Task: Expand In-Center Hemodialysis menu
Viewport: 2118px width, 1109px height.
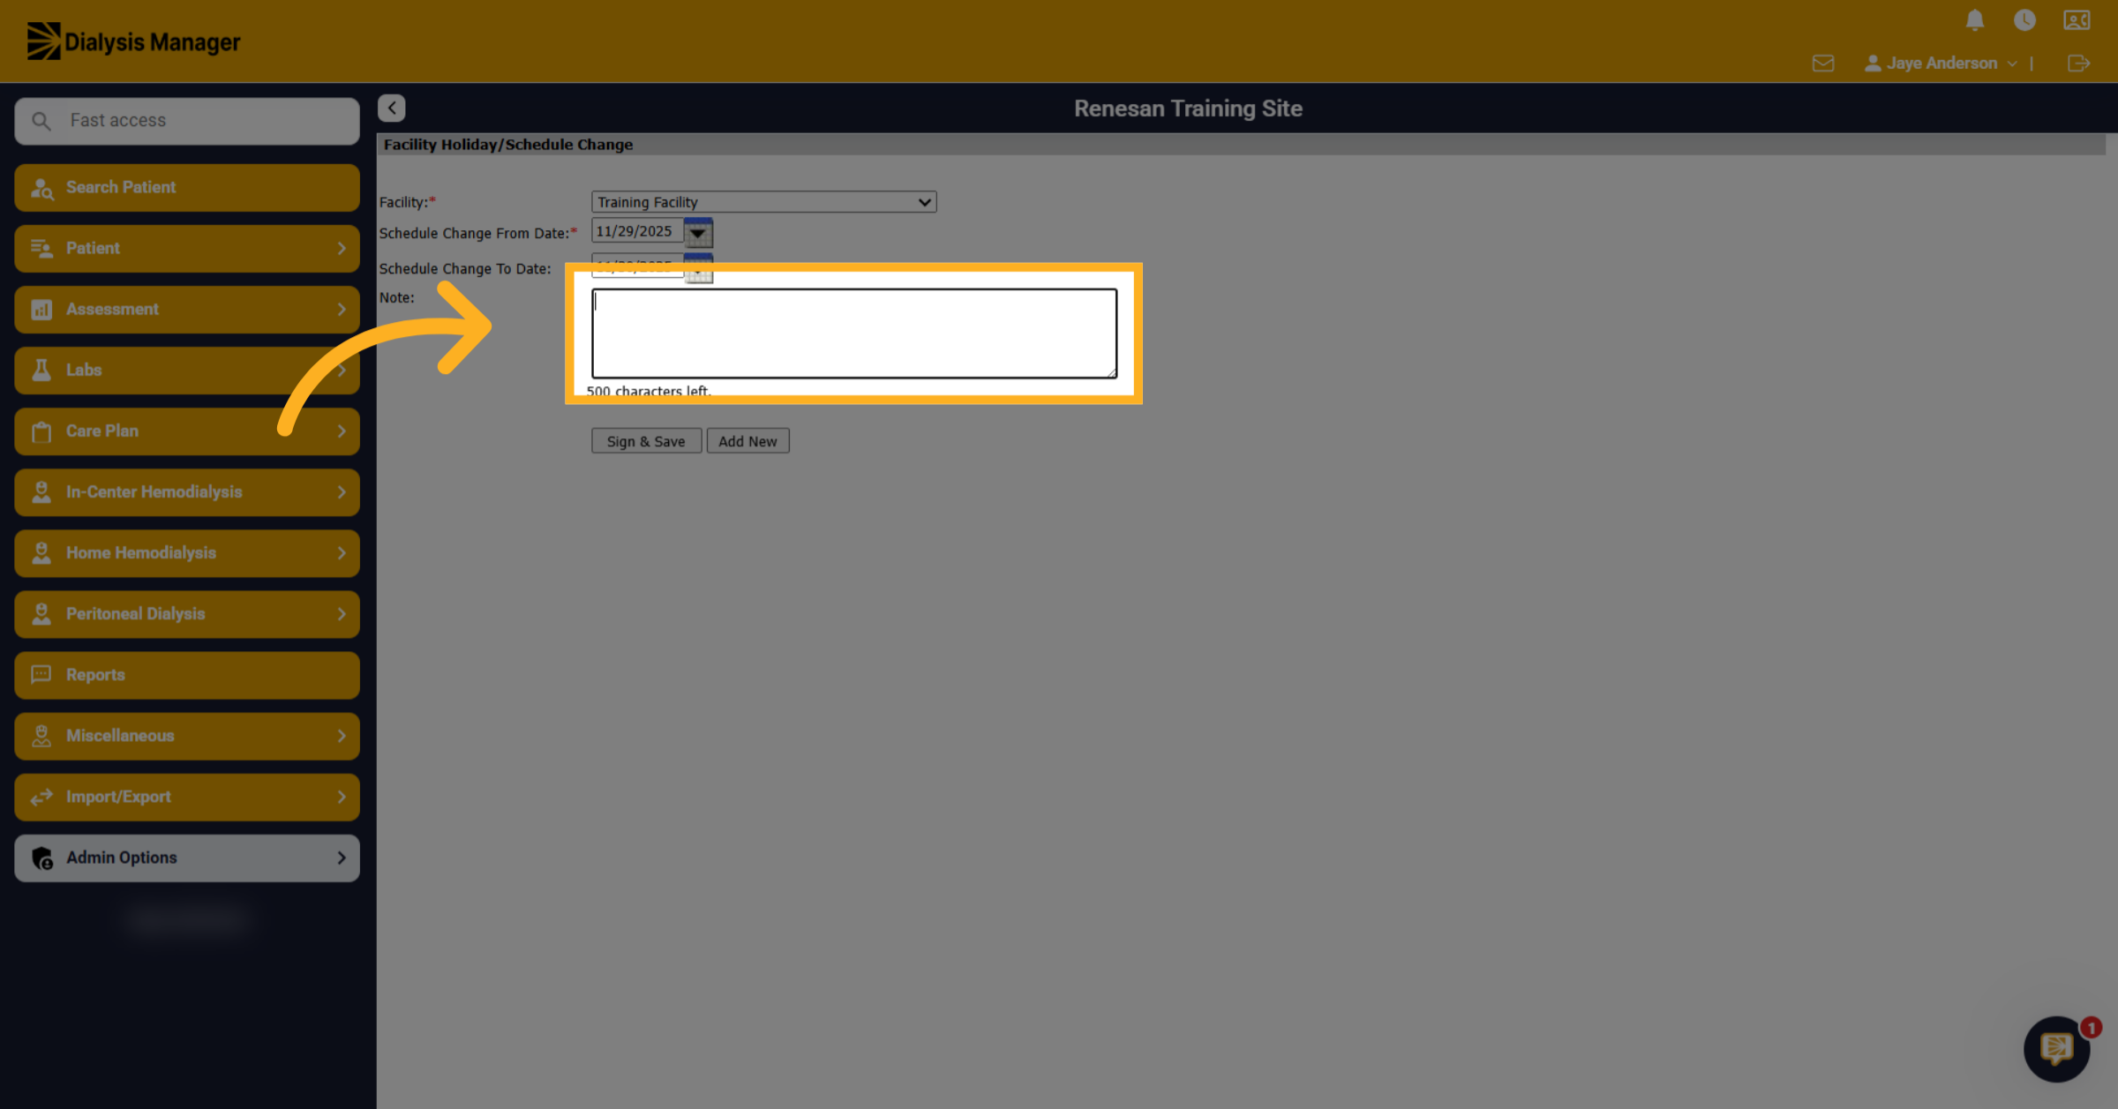Action: click(187, 491)
